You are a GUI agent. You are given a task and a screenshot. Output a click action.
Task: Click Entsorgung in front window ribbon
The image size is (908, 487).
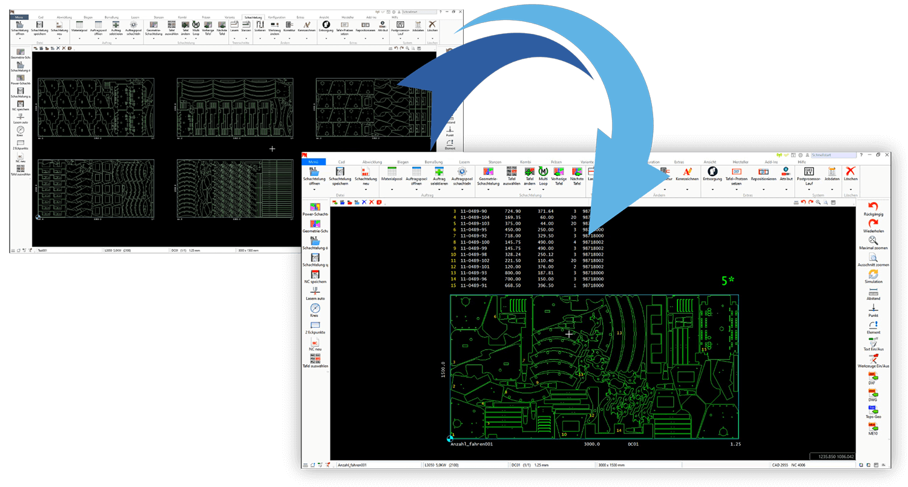click(x=712, y=174)
